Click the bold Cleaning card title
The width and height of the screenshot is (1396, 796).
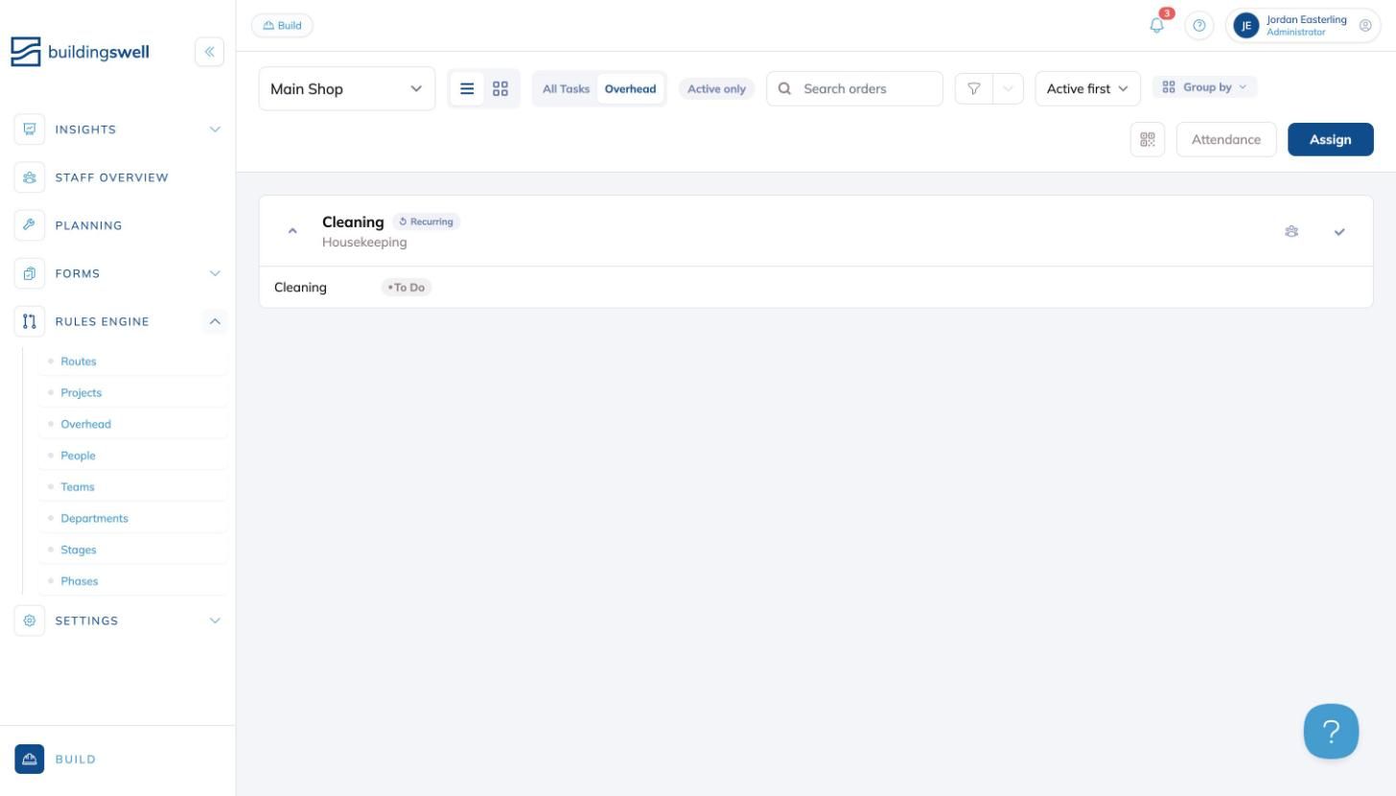click(x=353, y=222)
